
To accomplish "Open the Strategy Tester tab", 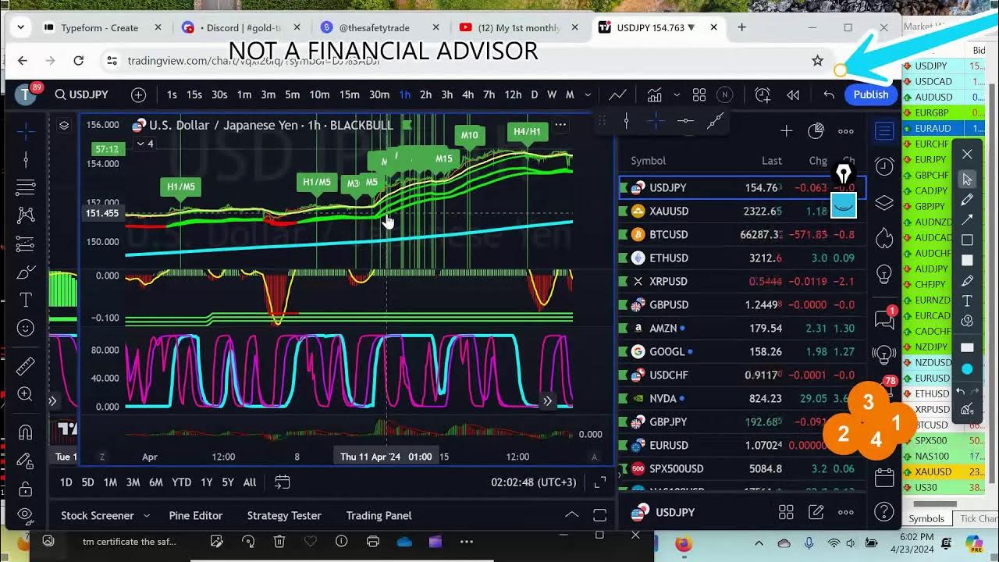I will tap(284, 515).
